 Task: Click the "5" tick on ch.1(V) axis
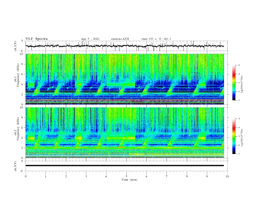22,41
